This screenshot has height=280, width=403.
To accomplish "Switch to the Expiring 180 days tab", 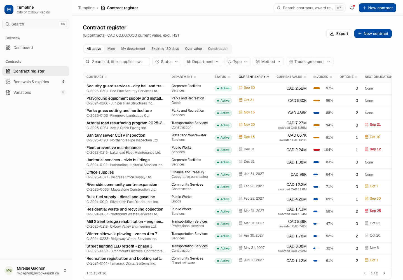I will click(165, 49).
